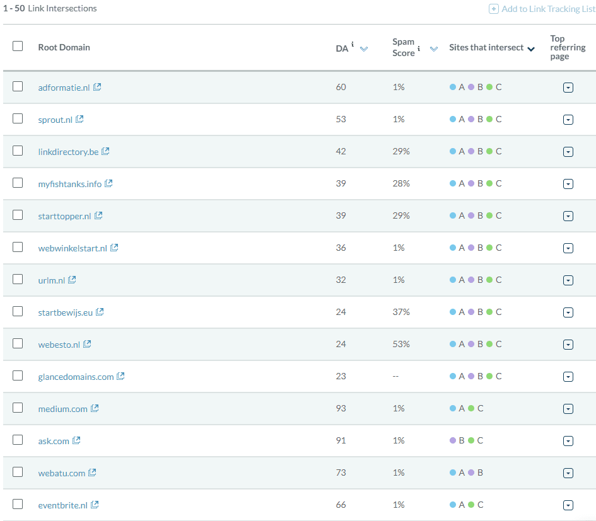
Task: Open the starttopper.nl domain link
Action: [x=64, y=216]
